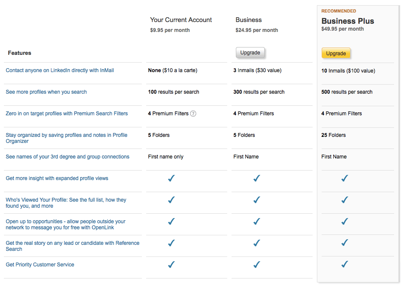This screenshot has height=288, width=404.
Task: Click '10 Inmails ($100 value)' cell
Action: pyautogui.click(x=348, y=71)
